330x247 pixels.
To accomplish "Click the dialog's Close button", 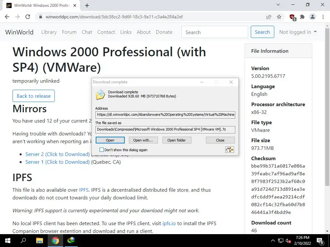I will [220, 140].
